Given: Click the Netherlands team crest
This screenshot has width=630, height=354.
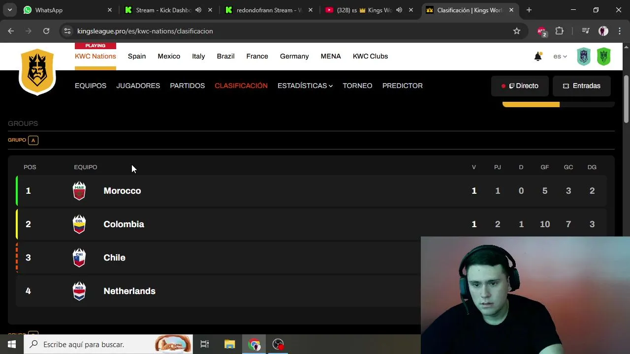Looking at the screenshot, I should point(79,291).
